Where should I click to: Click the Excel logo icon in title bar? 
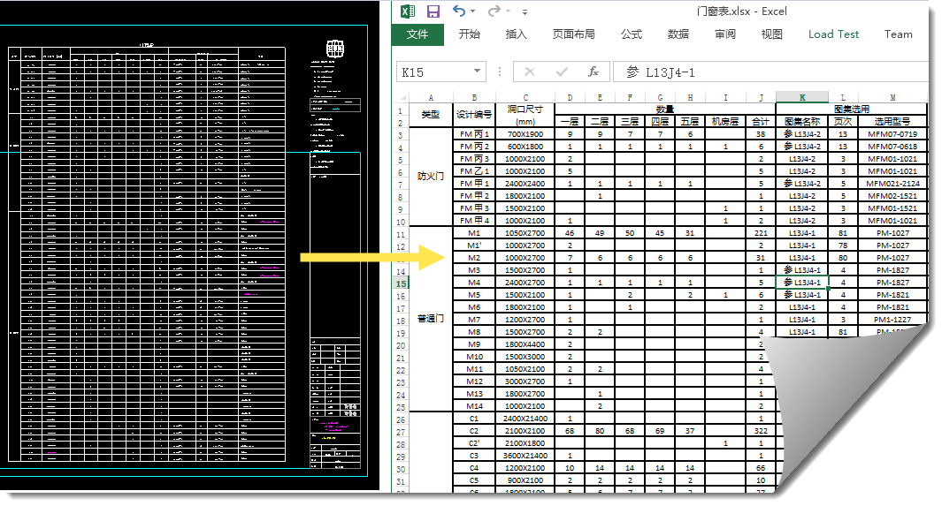tap(407, 11)
